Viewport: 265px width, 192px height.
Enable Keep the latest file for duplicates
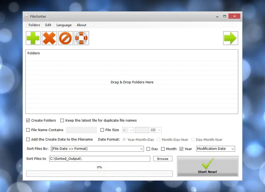point(62,121)
